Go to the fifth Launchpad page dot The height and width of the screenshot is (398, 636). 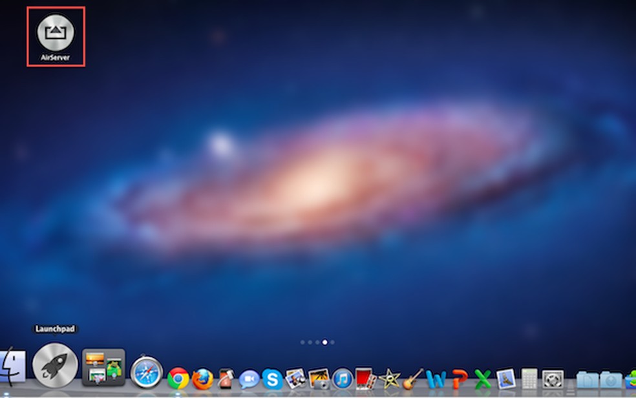[x=333, y=342]
